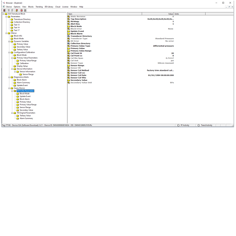Click the icon beside Transducer Directory in list
This screenshot has width=236, height=236.
point(69,36)
